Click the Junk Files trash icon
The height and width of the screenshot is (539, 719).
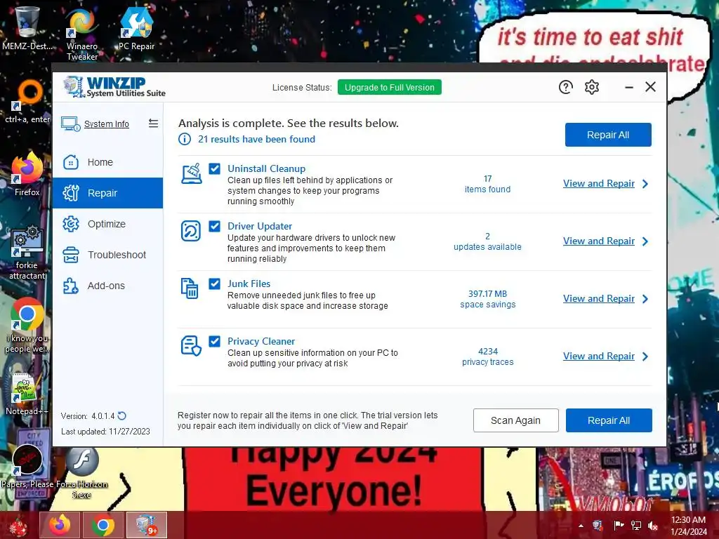tap(190, 288)
